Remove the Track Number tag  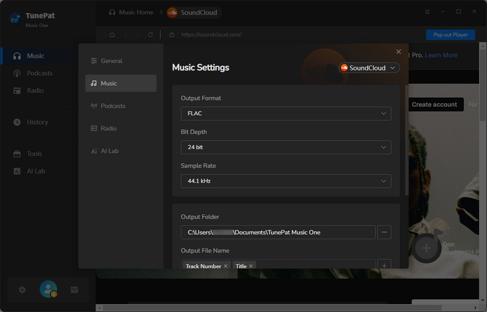[226, 266]
